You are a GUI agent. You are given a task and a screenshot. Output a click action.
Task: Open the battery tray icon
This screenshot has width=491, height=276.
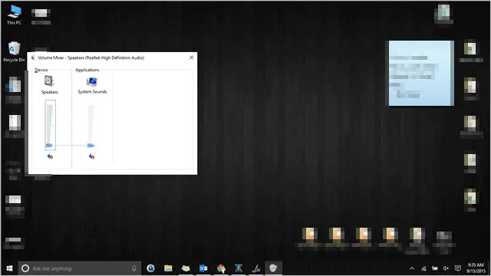pyautogui.click(x=435, y=268)
